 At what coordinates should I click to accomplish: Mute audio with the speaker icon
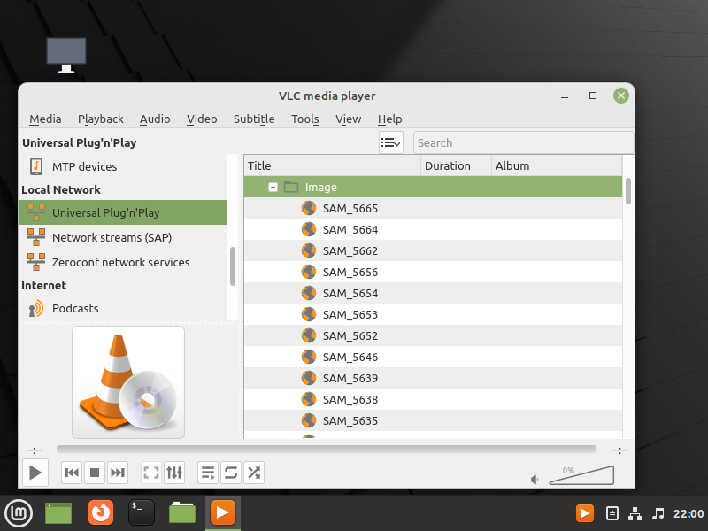[x=535, y=478]
